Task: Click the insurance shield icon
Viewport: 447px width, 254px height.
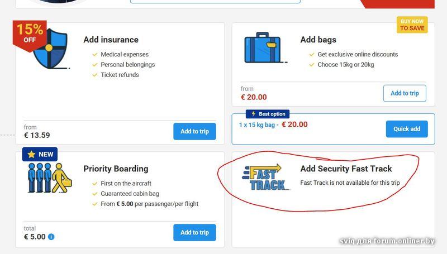Action: point(50,49)
